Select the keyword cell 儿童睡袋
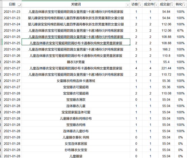This screenshot has width=187, height=158. 76,156
